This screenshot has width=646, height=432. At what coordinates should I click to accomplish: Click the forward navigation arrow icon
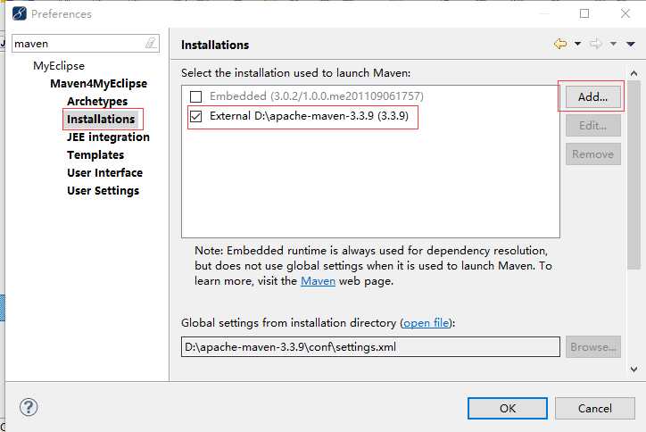point(596,43)
